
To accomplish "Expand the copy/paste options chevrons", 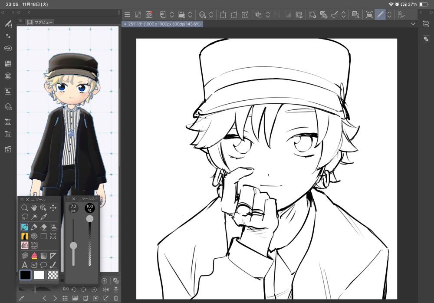I will point(268,14).
